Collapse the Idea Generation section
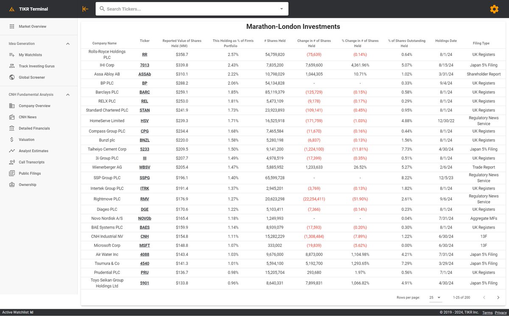The image size is (509, 316). [x=68, y=43]
